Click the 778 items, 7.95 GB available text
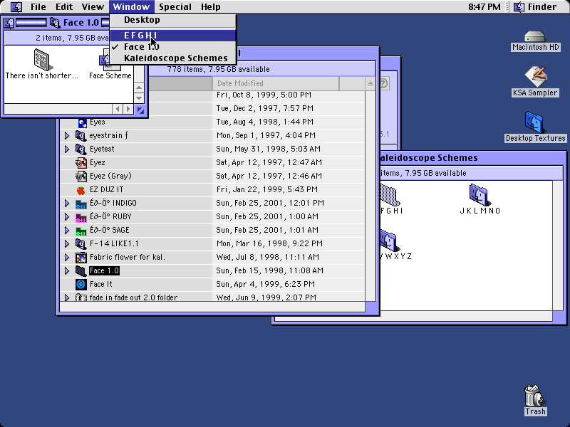The image size is (570, 427). click(x=218, y=69)
